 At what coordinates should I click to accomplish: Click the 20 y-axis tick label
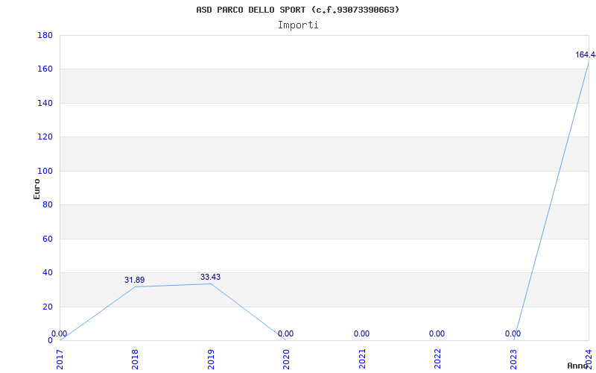(48, 307)
